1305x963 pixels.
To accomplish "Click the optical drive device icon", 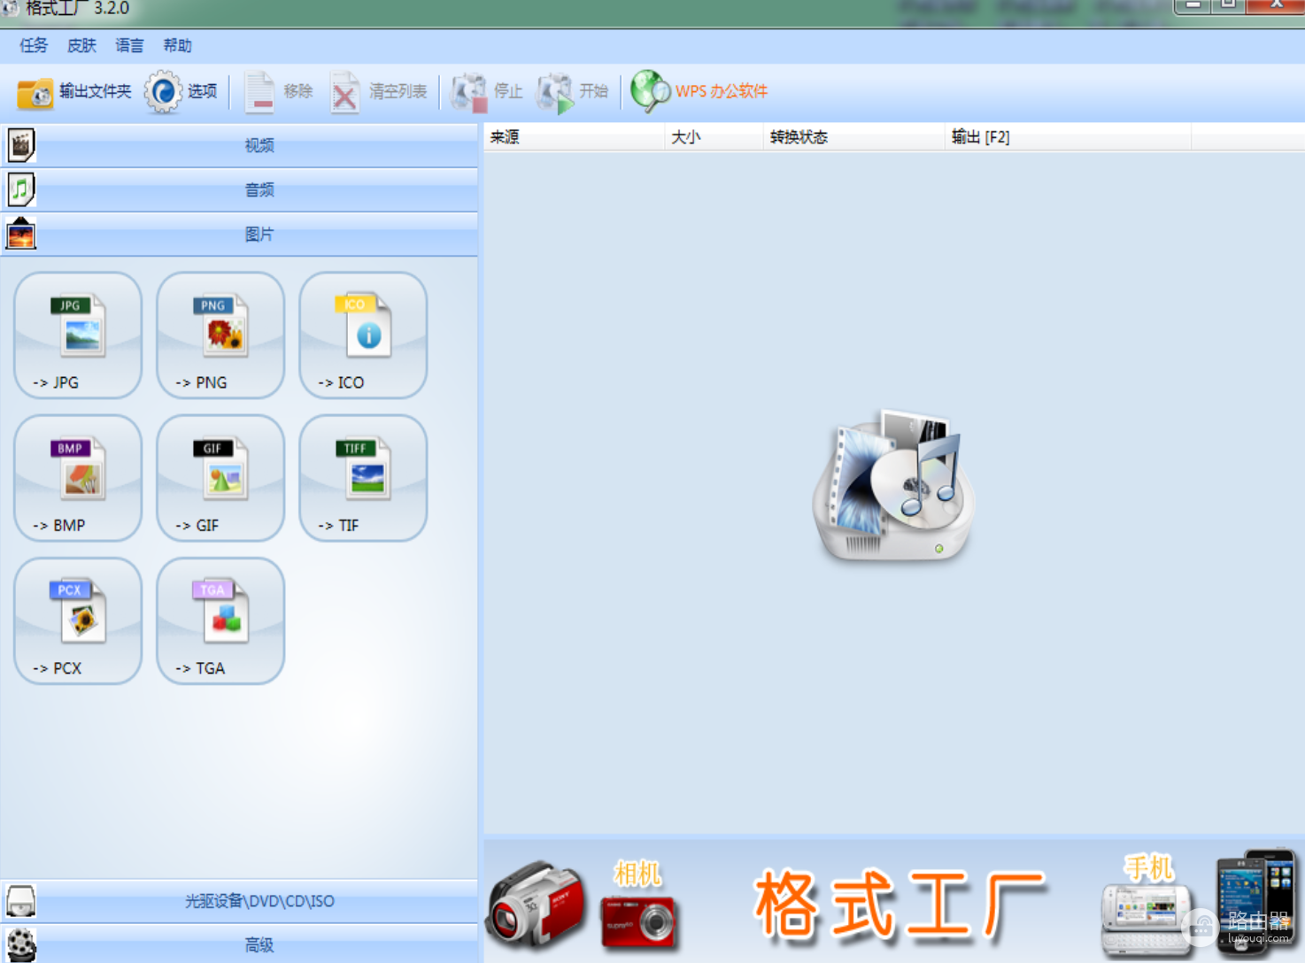I will [21, 901].
